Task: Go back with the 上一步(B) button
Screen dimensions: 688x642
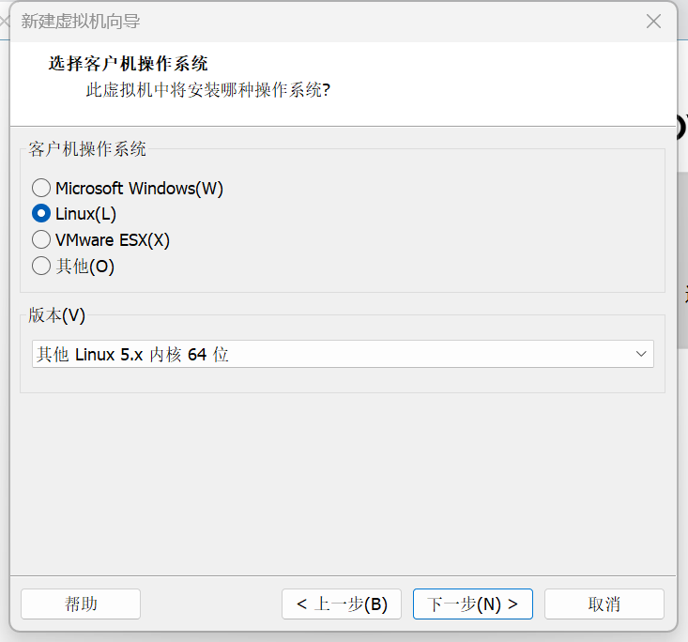Action: click(342, 604)
